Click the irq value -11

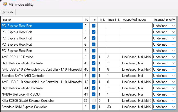pos(86,94)
